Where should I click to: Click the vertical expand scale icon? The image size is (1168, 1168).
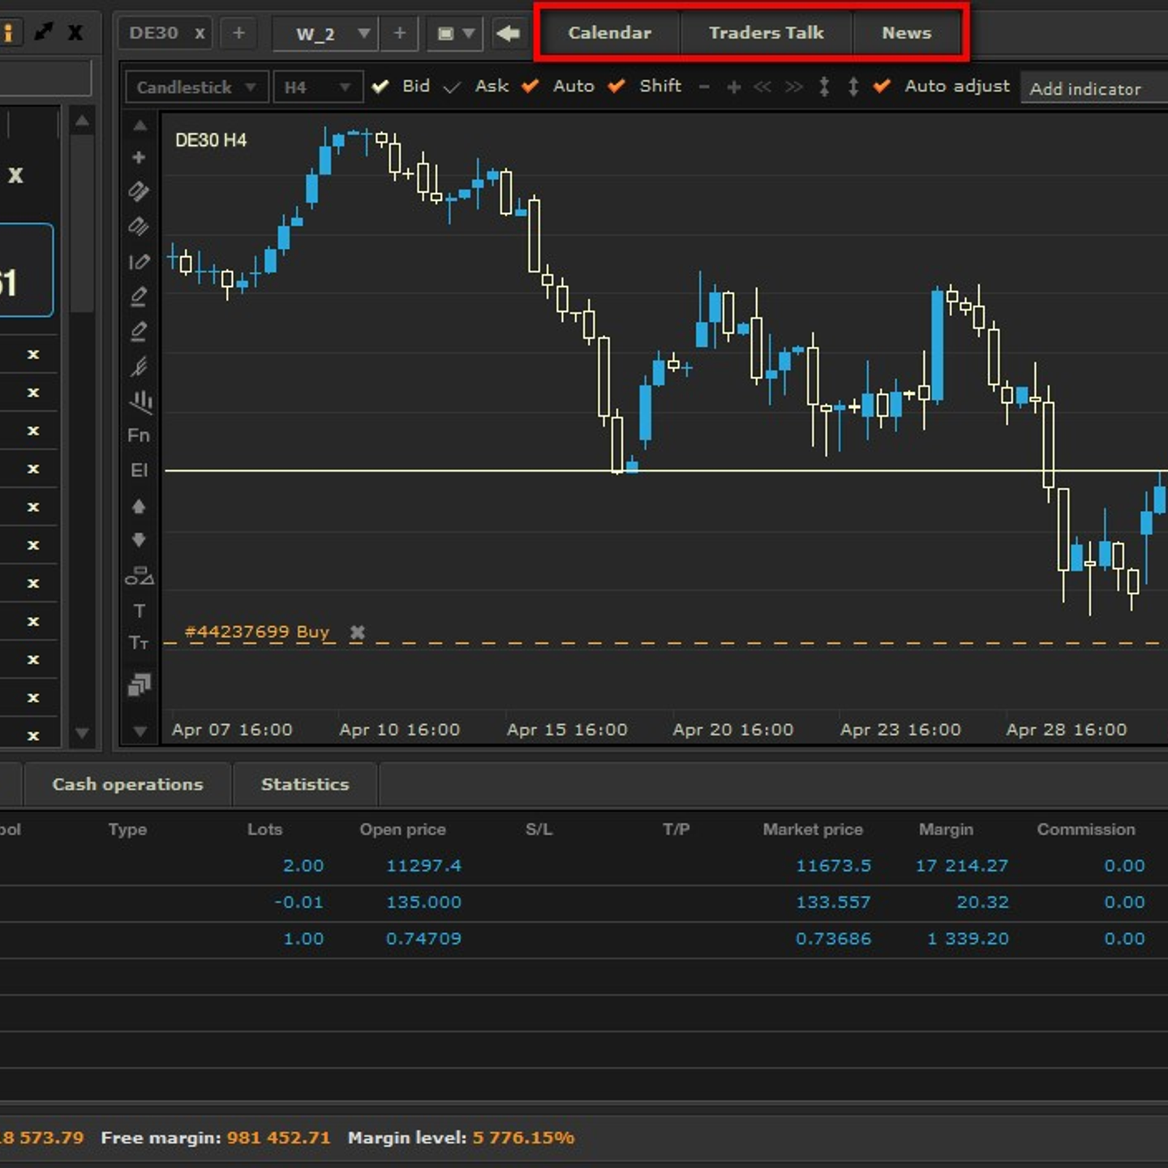point(853,87)
